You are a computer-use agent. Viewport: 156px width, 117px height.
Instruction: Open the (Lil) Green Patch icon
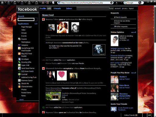tap(19, 71)
